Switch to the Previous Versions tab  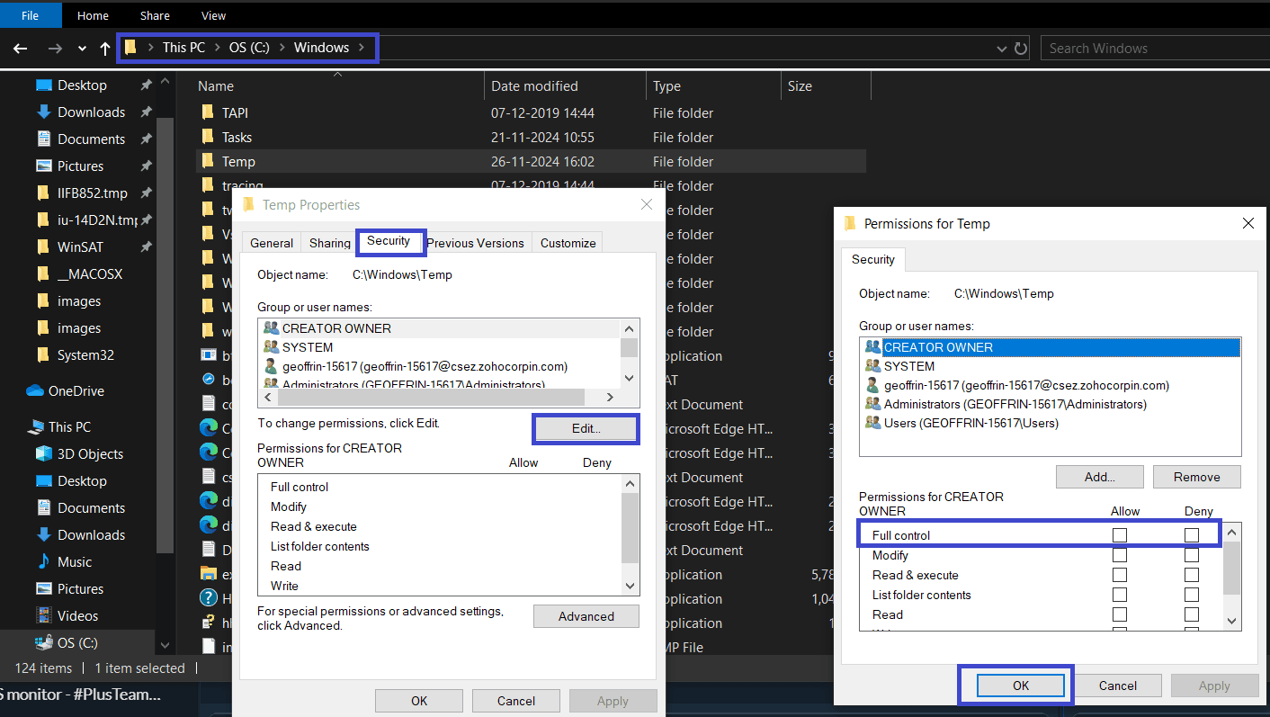[475, 243]
